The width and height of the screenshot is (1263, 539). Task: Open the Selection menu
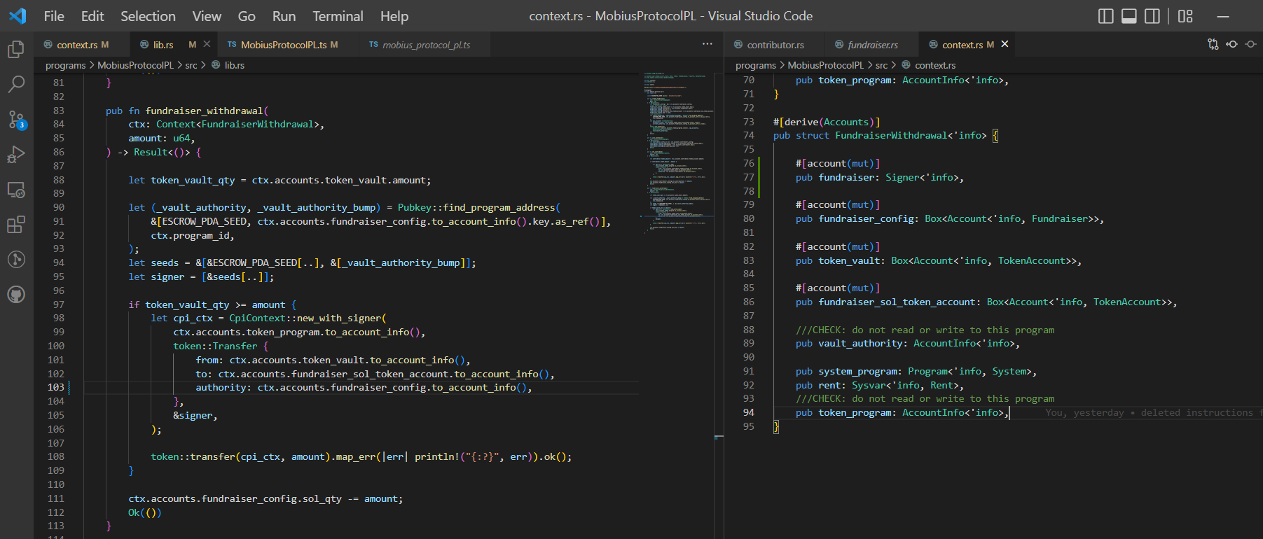(x=148, y=16)
